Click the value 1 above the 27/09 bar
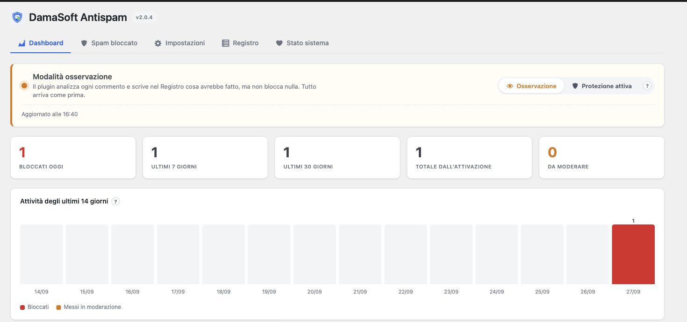687x322 pixels. click(633, 221)
